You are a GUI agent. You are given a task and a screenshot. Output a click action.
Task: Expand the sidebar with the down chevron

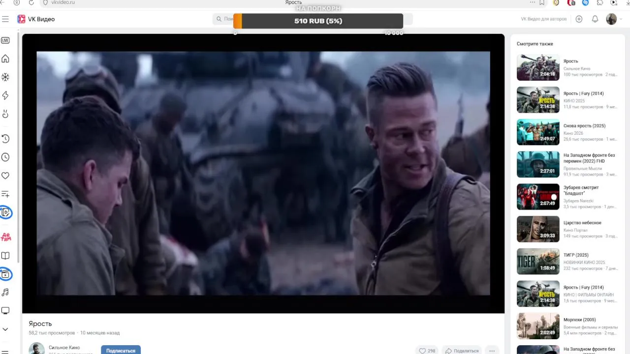5,329
